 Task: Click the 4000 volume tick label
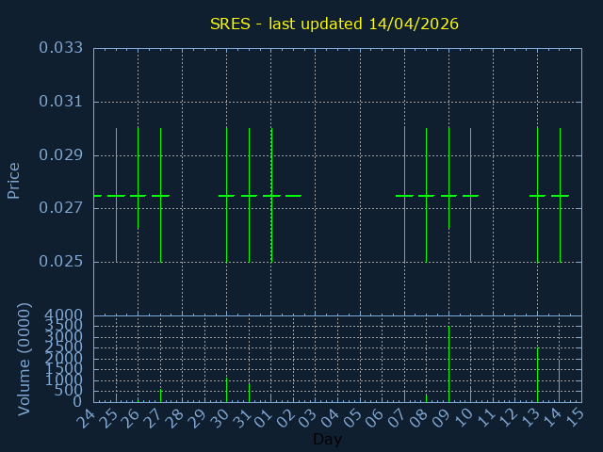[x=63, y=315]
